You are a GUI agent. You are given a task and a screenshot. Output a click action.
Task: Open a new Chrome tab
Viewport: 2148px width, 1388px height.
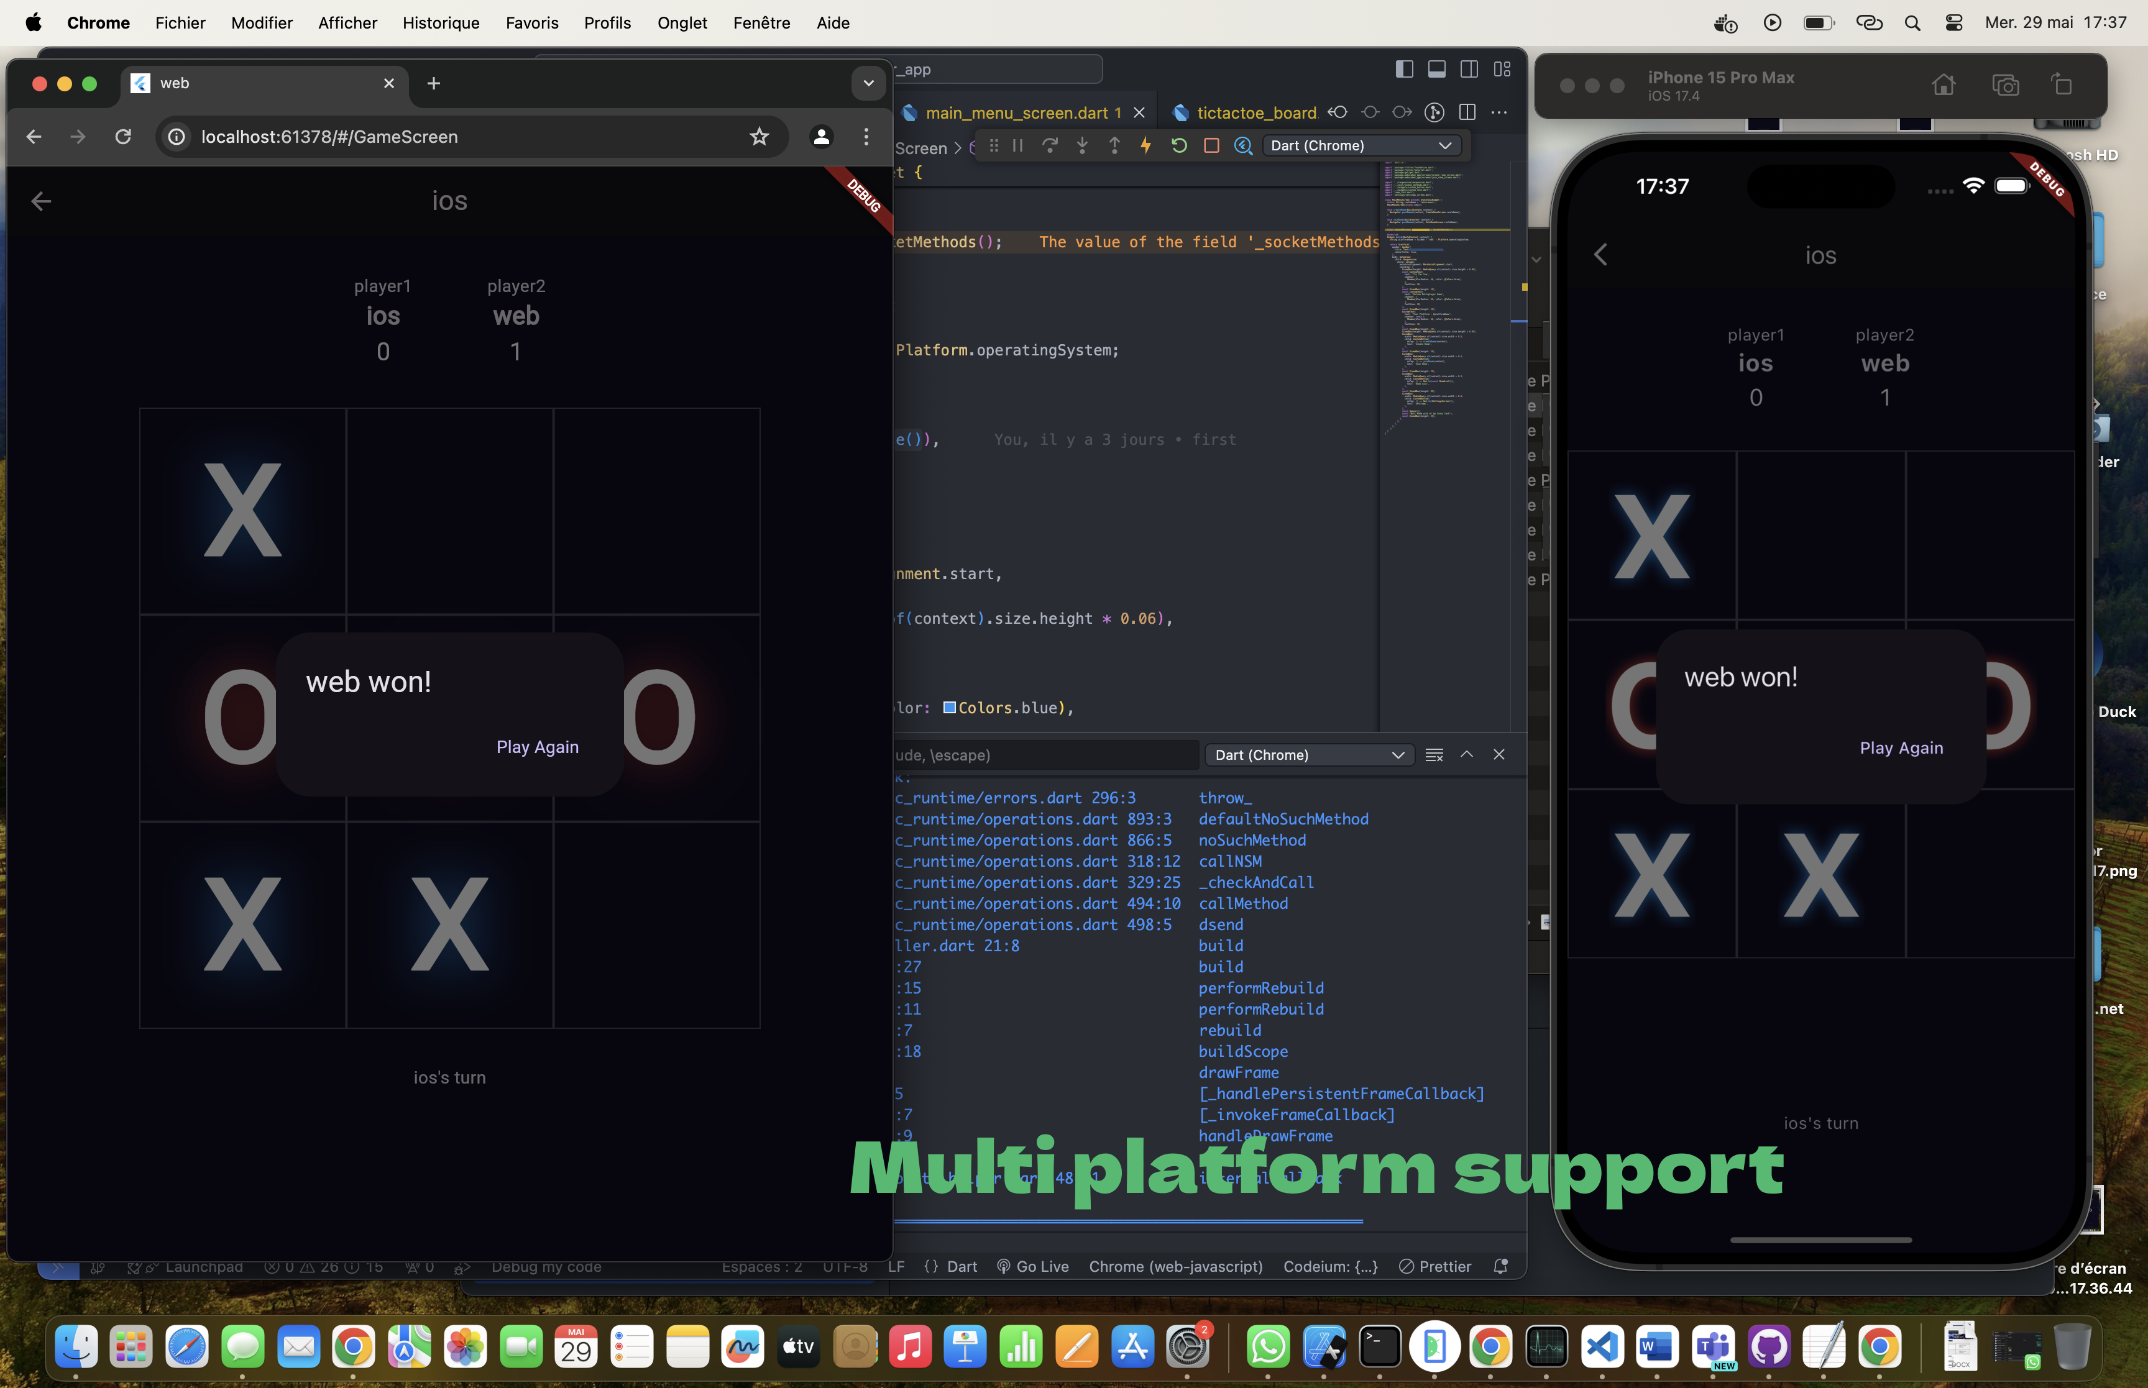tap(434, 83)
